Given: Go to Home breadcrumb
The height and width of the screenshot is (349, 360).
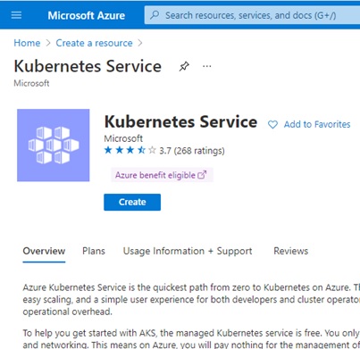Looking at the screenshot, I should click(x=27, y=43).
